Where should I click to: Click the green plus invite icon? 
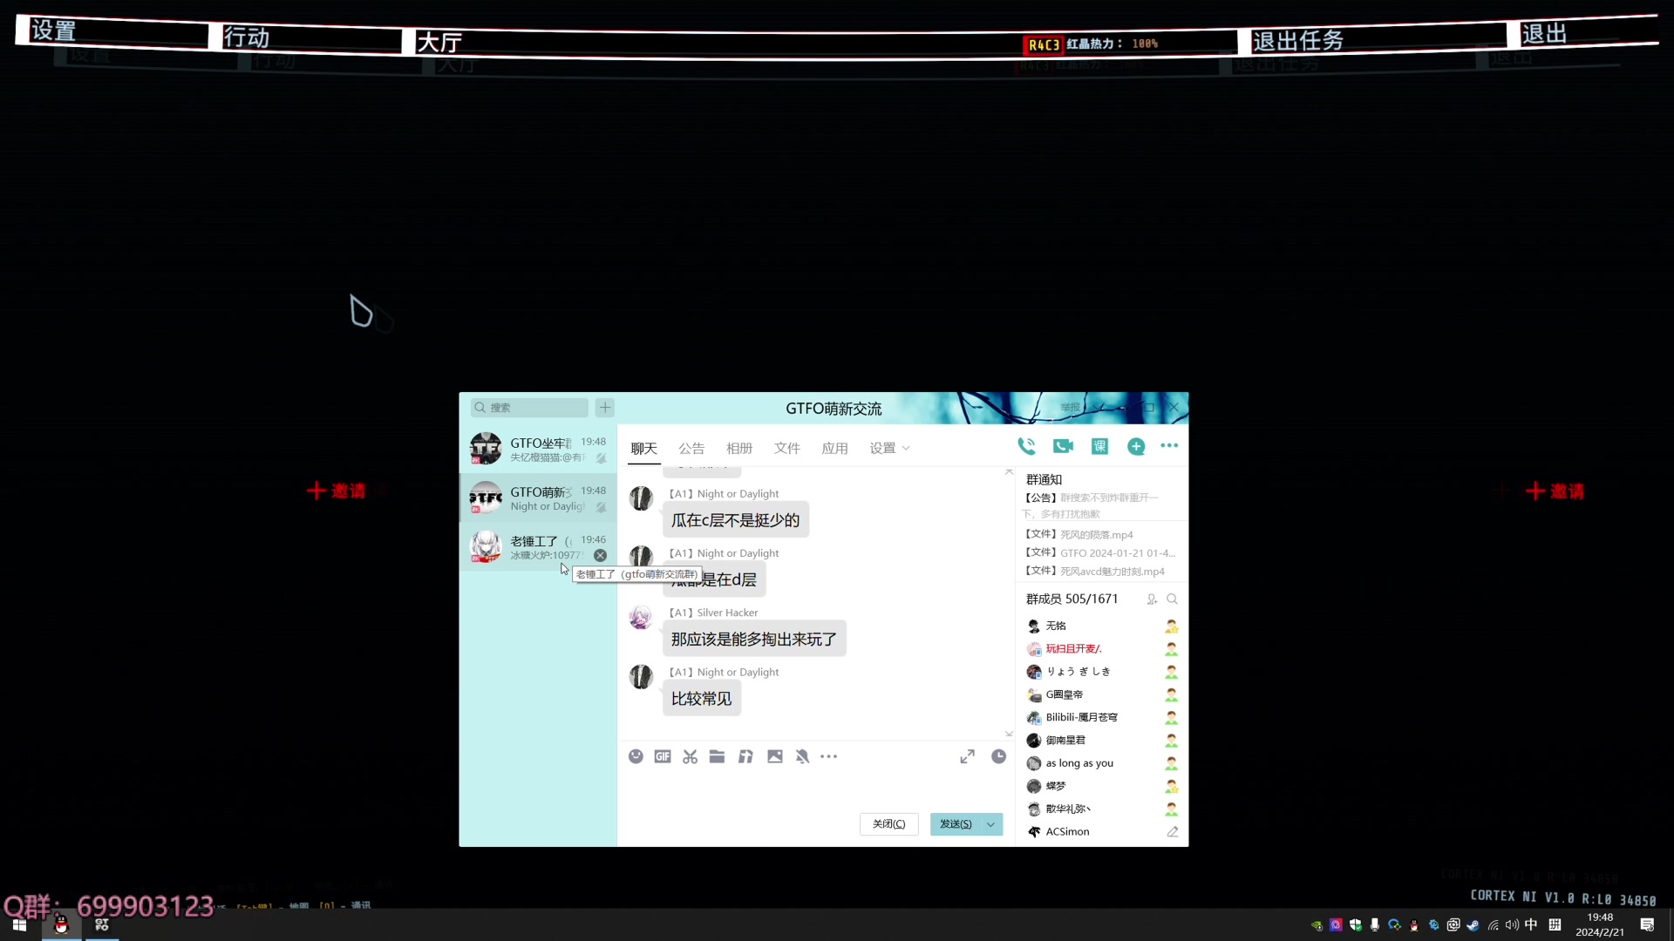coord(1135,446)
